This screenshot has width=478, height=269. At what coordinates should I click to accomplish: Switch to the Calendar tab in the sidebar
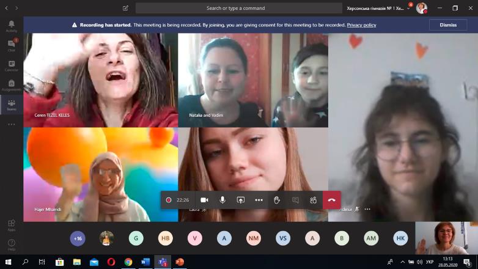coord(11,65)
